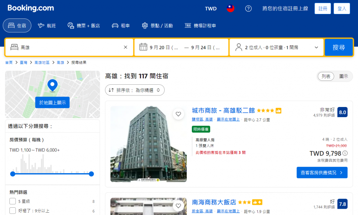Click the 註冊 register button
Screen dimensions: 358x215
point(323,9)
